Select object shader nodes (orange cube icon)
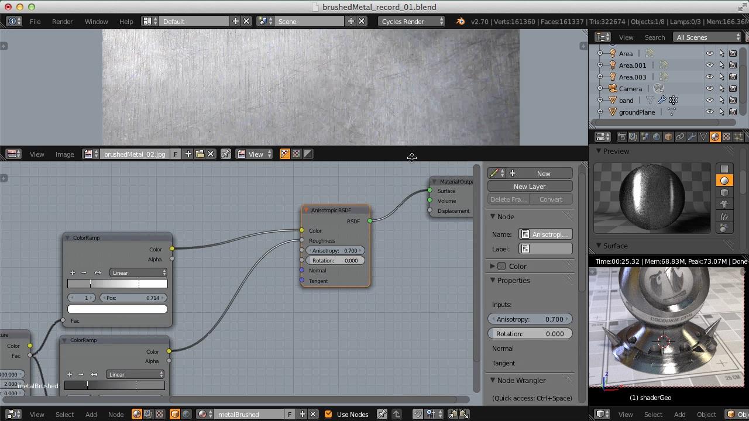 click(x=175, y=414)
